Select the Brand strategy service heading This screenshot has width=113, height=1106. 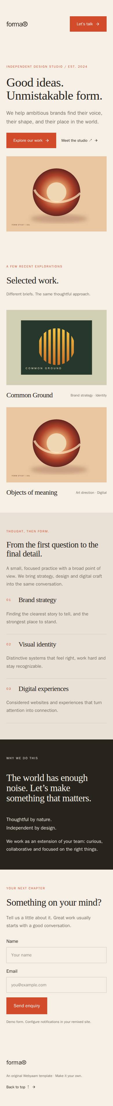pos(37,600)
